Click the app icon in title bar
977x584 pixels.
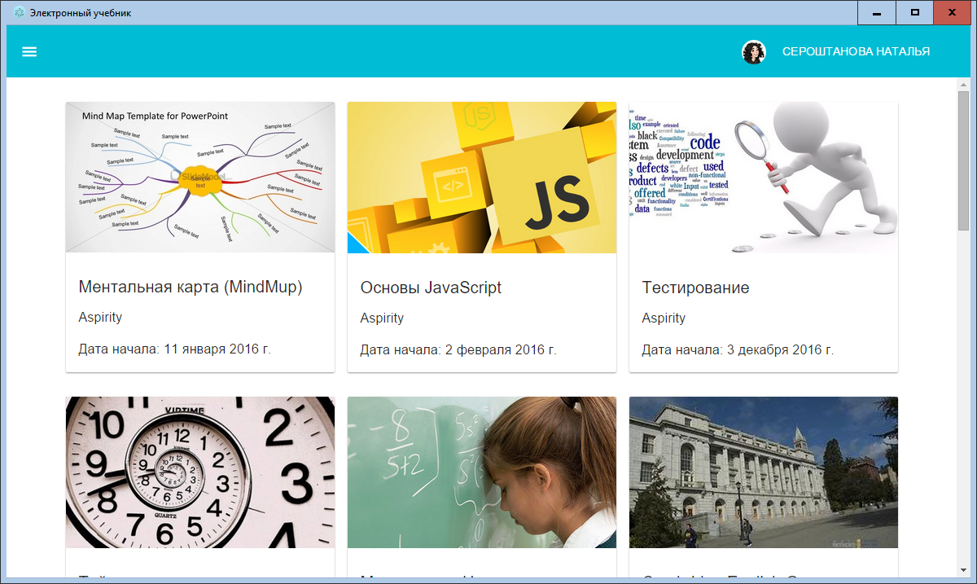[x=19, y=12]
